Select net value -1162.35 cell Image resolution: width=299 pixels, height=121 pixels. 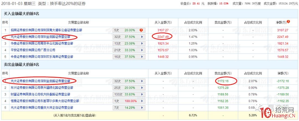pyautogui.click(x=282, y=101)
